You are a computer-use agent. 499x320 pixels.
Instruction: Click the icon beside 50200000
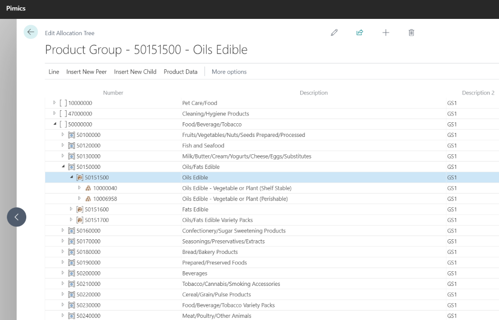click(72, 273)
